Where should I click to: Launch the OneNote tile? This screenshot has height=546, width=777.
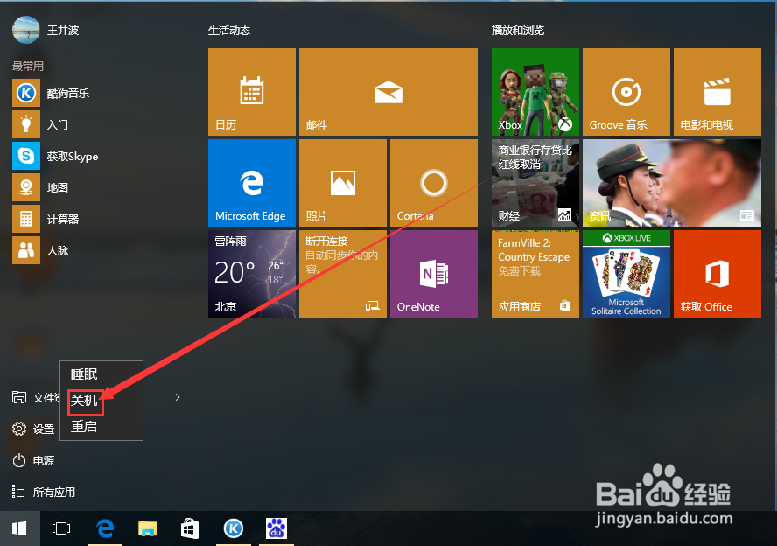coord(434,274)
